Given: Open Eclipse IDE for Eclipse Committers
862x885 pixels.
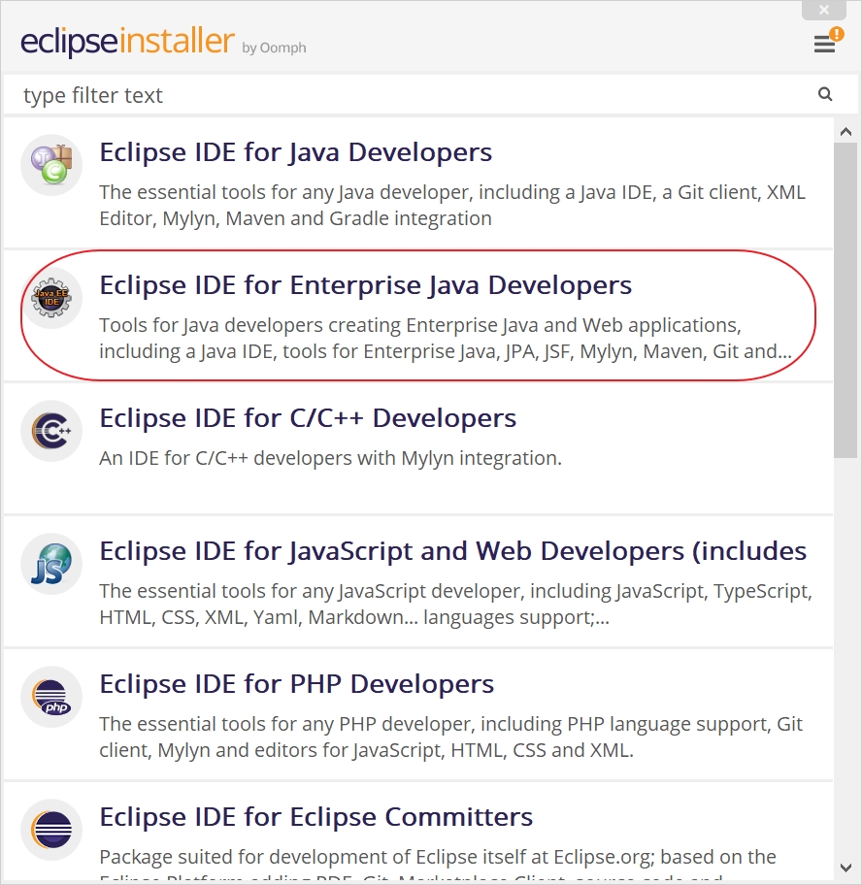Looking at the screenshot, I should pos(418,833).
